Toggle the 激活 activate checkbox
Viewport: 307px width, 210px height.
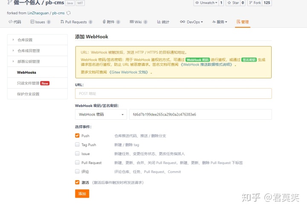[77, 182]
